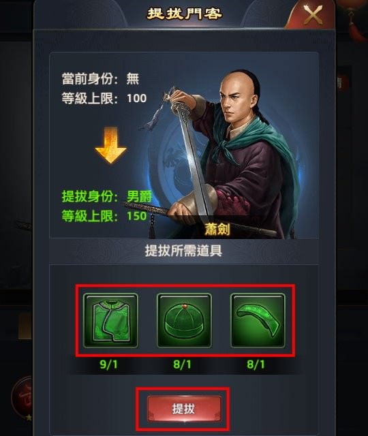The height and width of the screenshot is (436, 368).
Task: Tap the red circular emblem at bottom-left
Action: pyautogui.click(x=22, y=396)
